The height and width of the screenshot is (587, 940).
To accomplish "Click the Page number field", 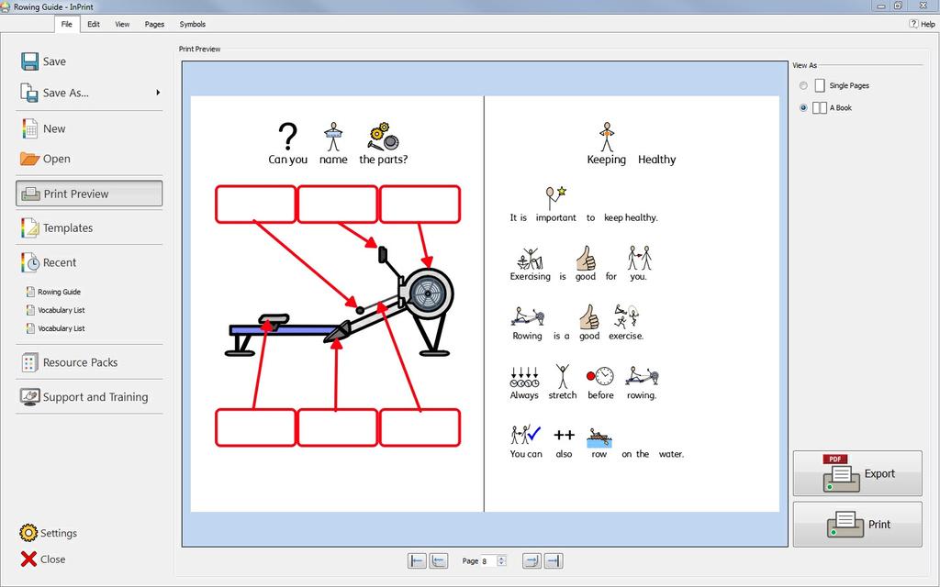I will [x=488, y=560].
